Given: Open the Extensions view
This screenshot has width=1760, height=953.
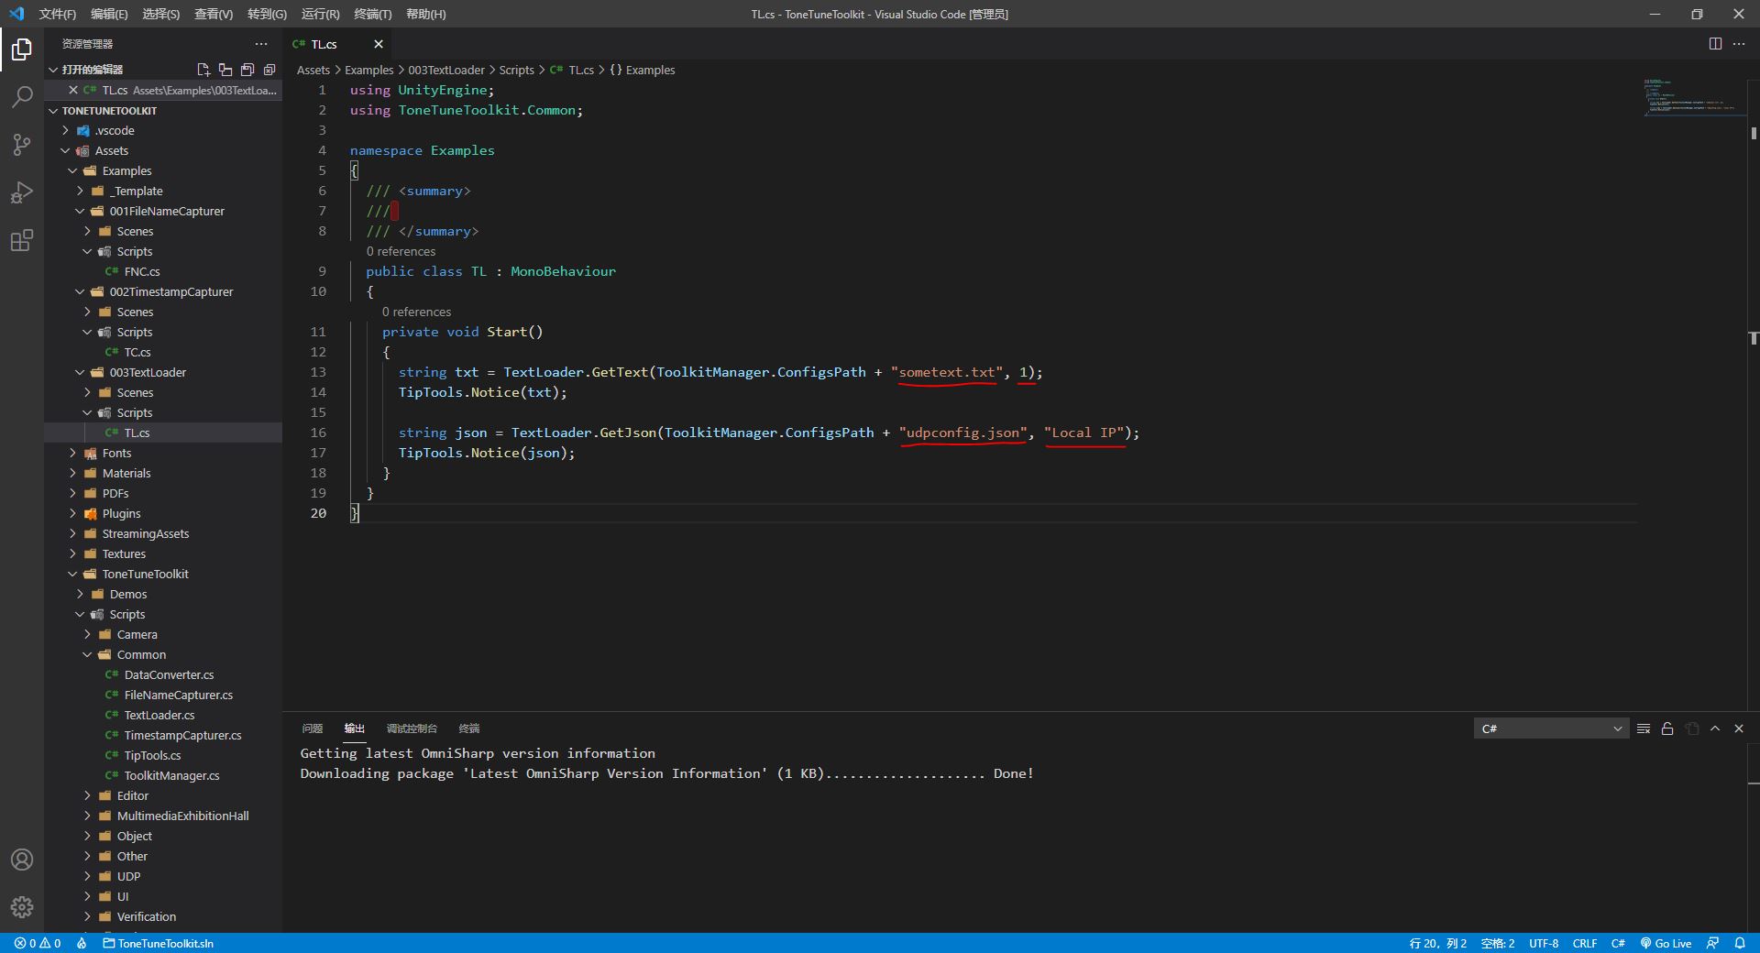Looking at the screenshot, I should (x=22, y=241).
